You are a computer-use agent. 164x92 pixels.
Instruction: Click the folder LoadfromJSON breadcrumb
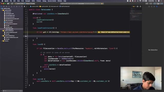(x=44, y=6)
